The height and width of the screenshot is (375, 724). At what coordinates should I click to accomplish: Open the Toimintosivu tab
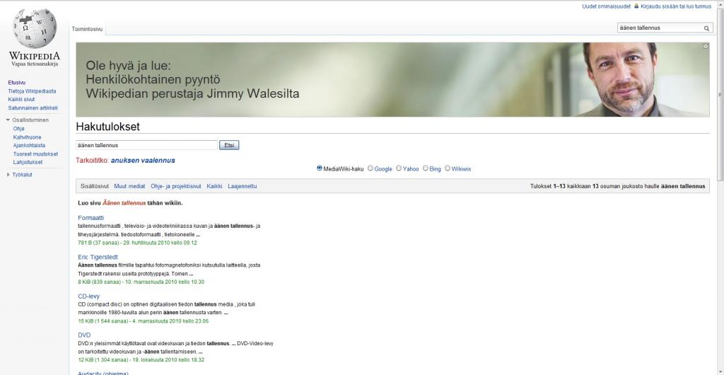[x=87, y=29]
